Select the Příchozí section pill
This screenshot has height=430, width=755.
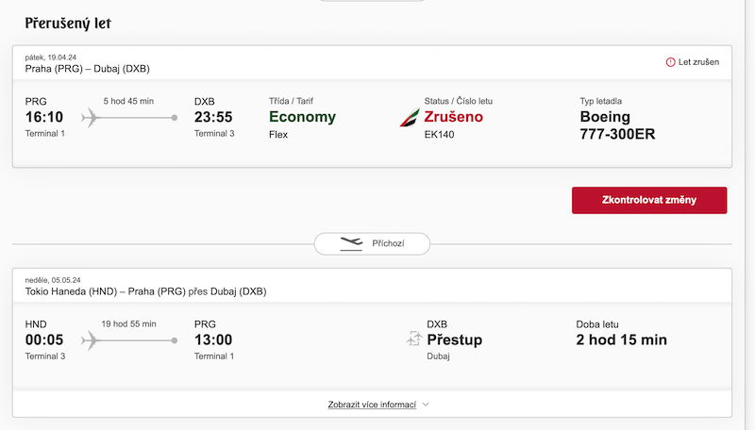pyautogui.click(x=372, y=244)
